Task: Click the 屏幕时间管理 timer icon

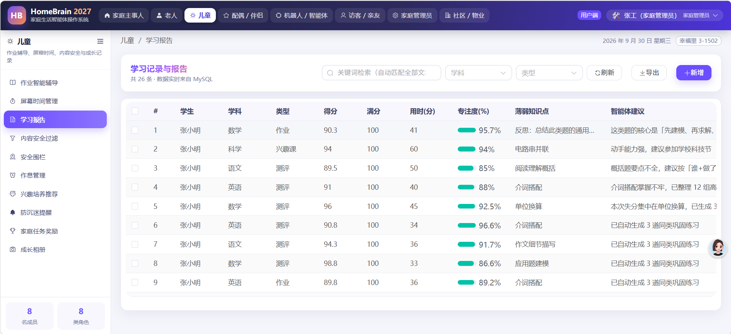Action: [13, 101]
